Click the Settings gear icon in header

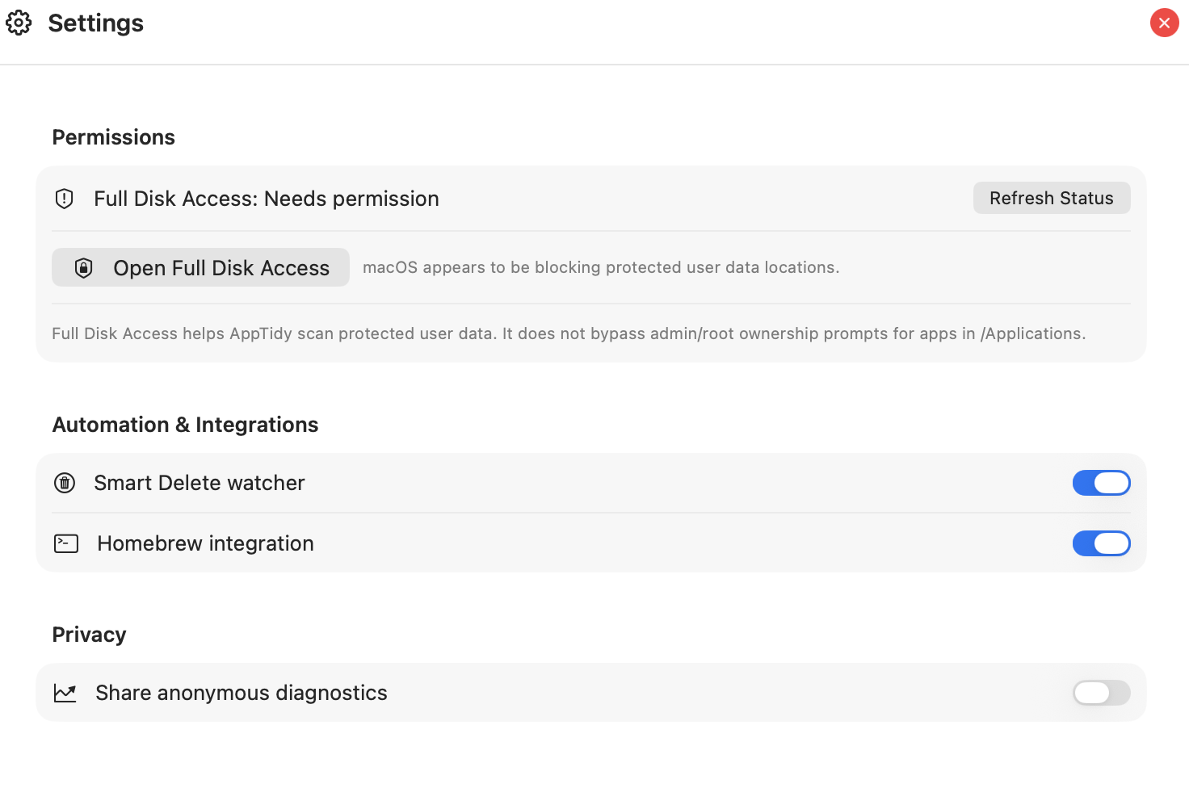19,23
